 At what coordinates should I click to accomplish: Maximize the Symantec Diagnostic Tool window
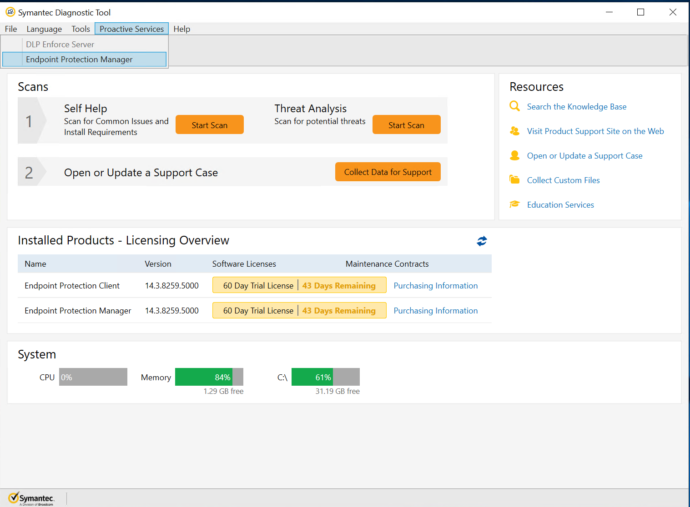pyautogui.click(x=641, y=12)
